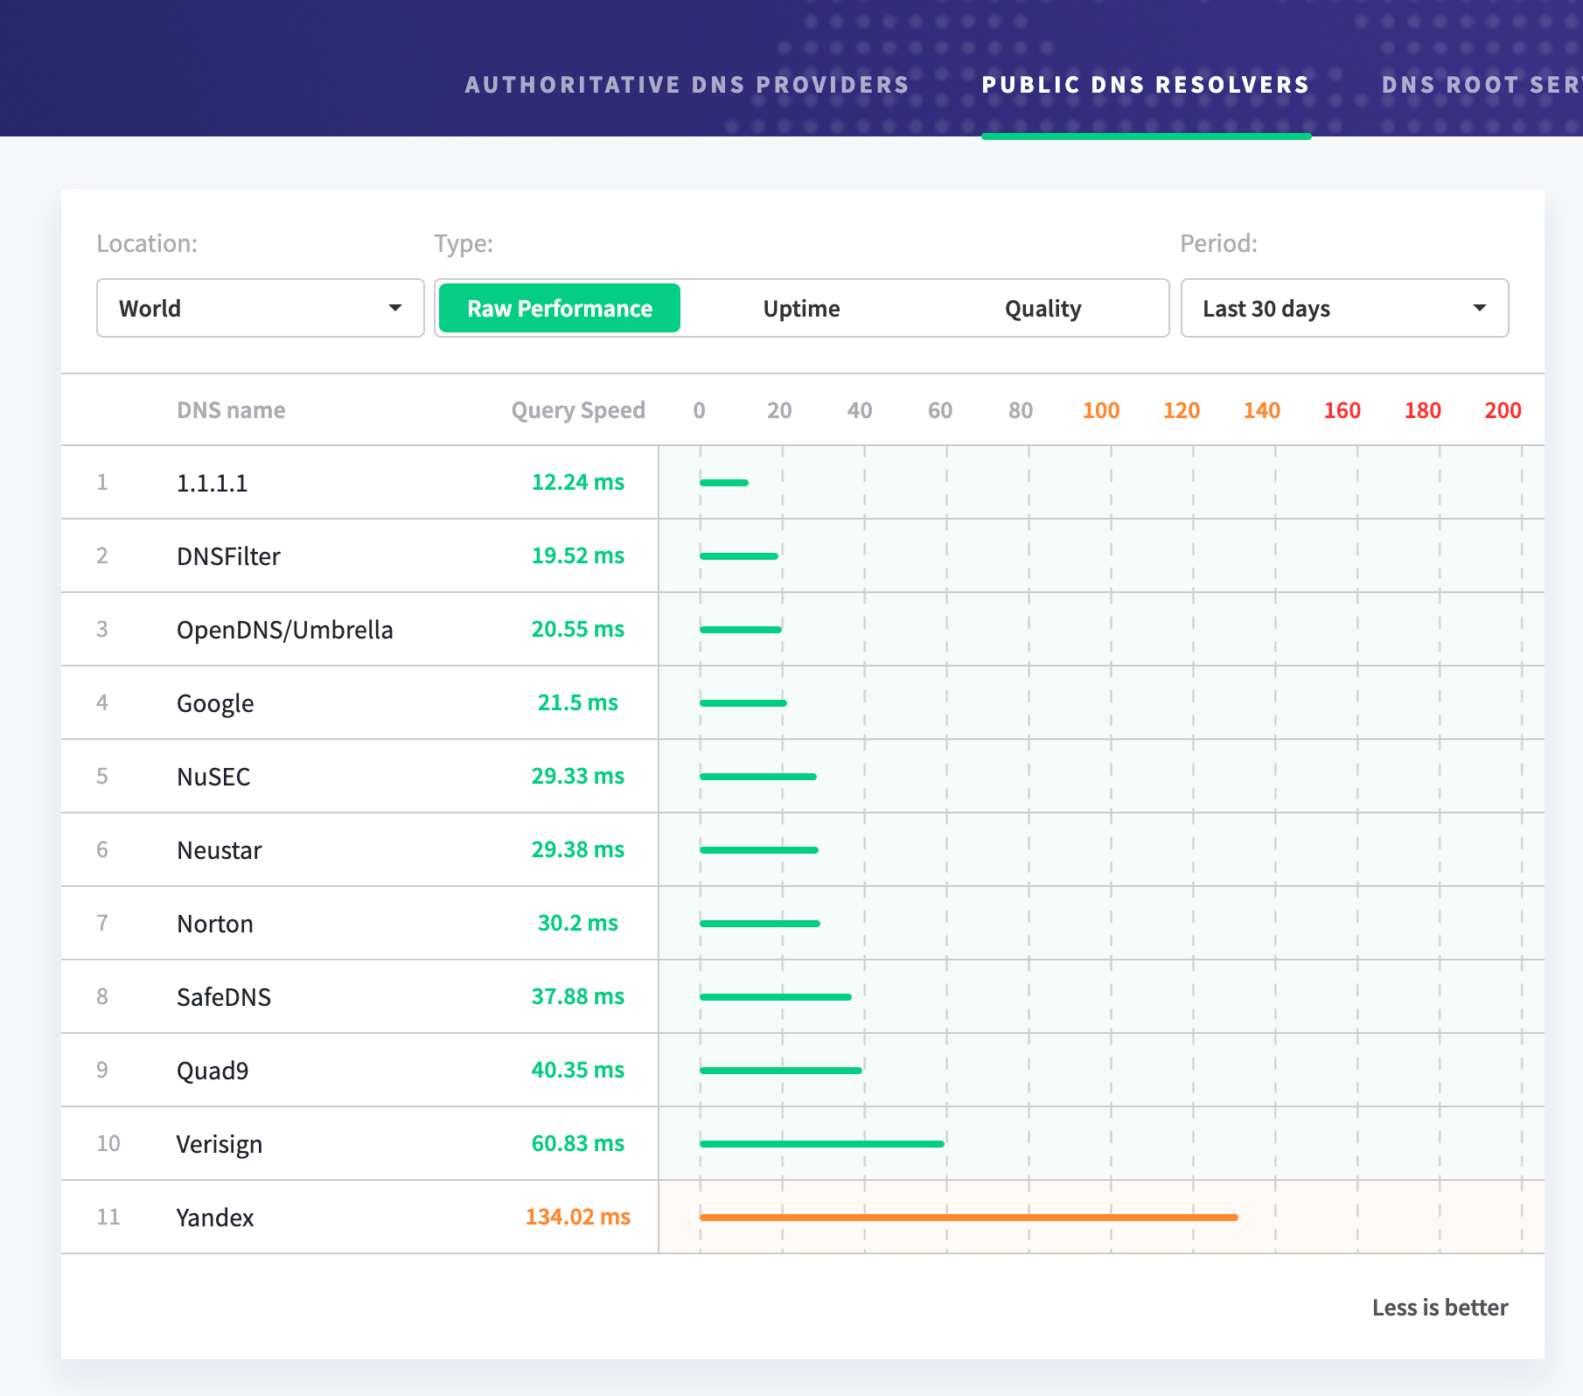The width and height of the screenshot is (1583, 1396).
Task: Click rank number 10 in the table
Action: click(x=108, y=1143)
